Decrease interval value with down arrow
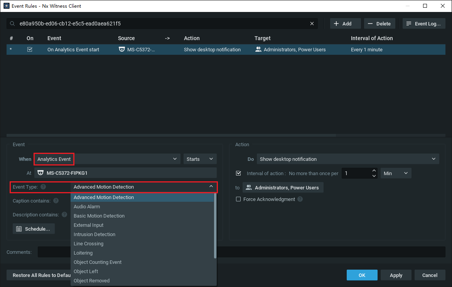The height and width of the screenshot is (287, 452). tap(374, 176)
